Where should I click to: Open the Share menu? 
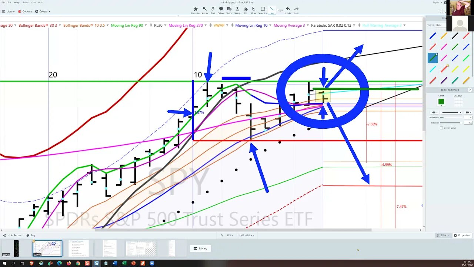coord(25,2)
